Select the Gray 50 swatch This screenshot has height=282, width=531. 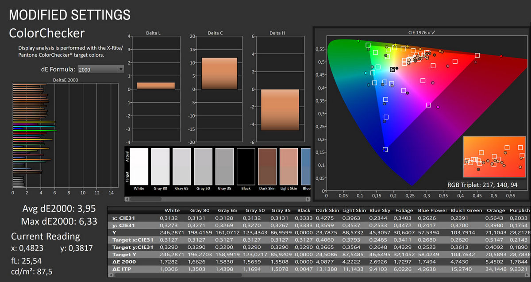click(203, 166)
